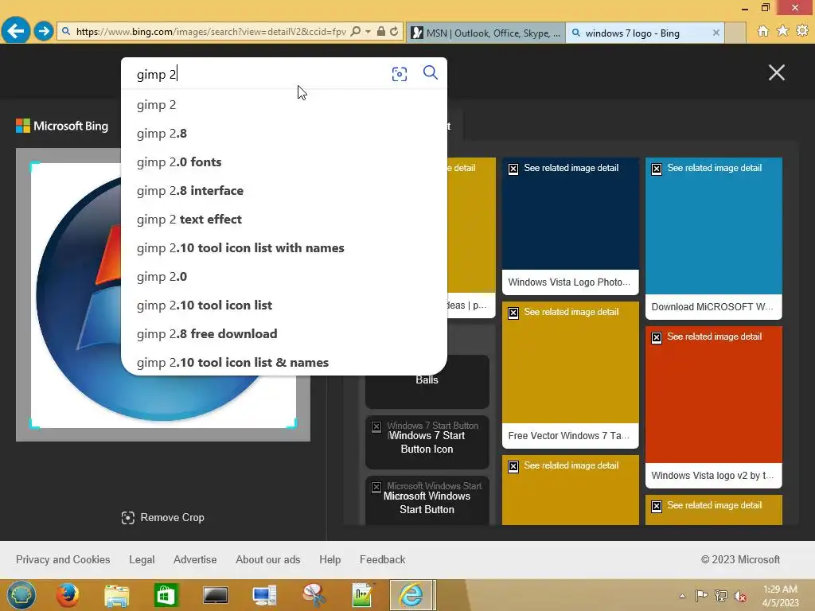Select "gimp 2.10 tool icon list & names"

pos(284,362)
